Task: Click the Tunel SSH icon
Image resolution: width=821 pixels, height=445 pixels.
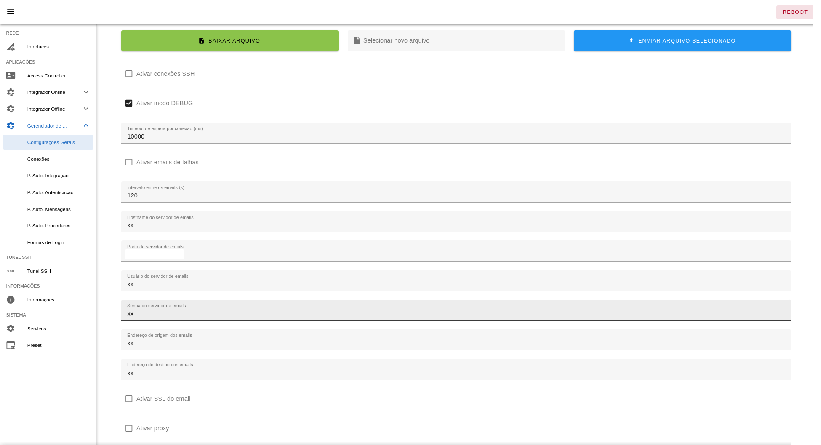Action: coord(11,271)
